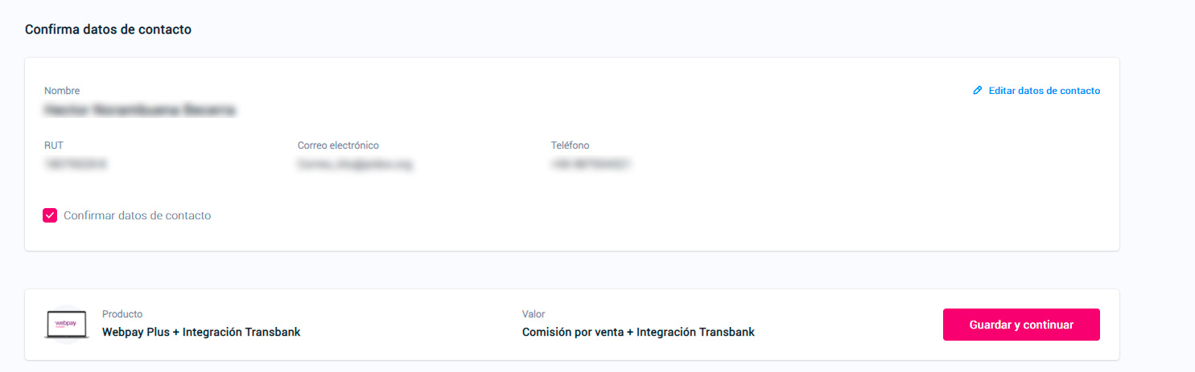Click the RUT field label
This screenshot has width=1195, height=372.
coord(54,145)
